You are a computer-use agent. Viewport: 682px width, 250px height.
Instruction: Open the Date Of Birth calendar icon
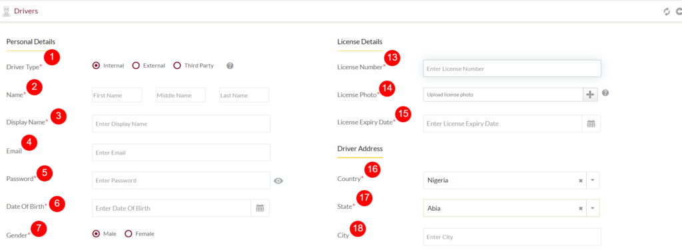[260, 208]
